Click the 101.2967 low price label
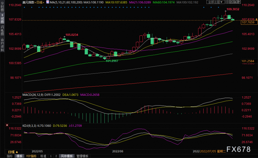The image size is (258, 158). [x=112, y=61]
